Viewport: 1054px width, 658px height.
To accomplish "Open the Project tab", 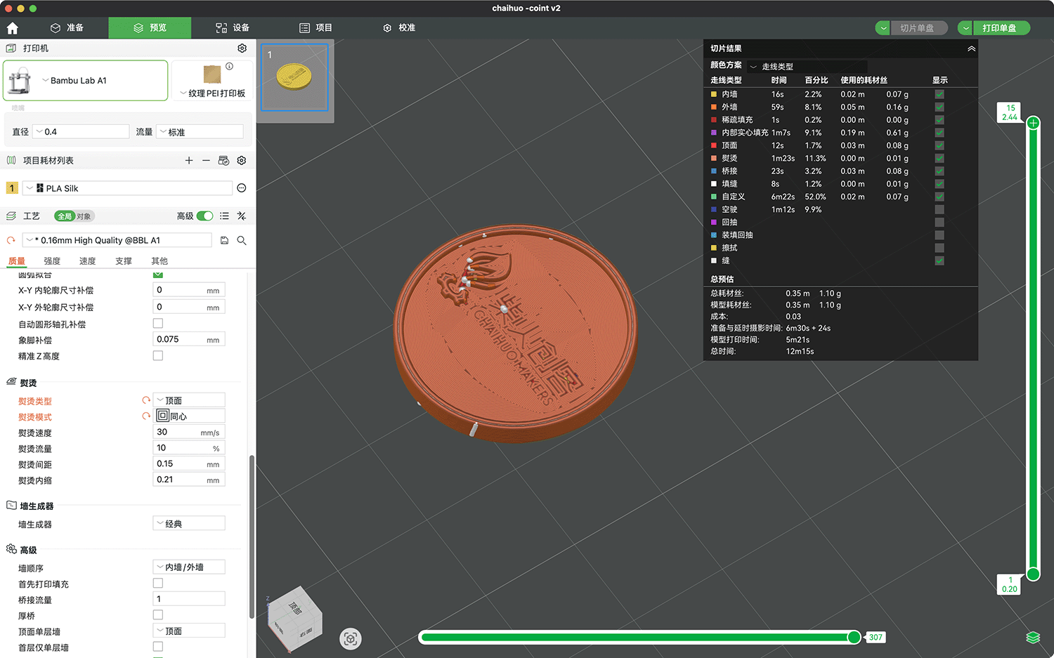I will tap(315, 28).
